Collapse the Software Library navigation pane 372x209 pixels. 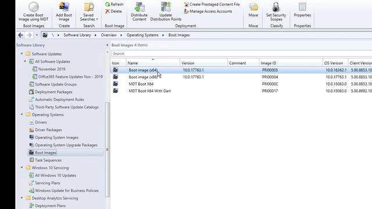pyautogui.click(x=107, y=45)
